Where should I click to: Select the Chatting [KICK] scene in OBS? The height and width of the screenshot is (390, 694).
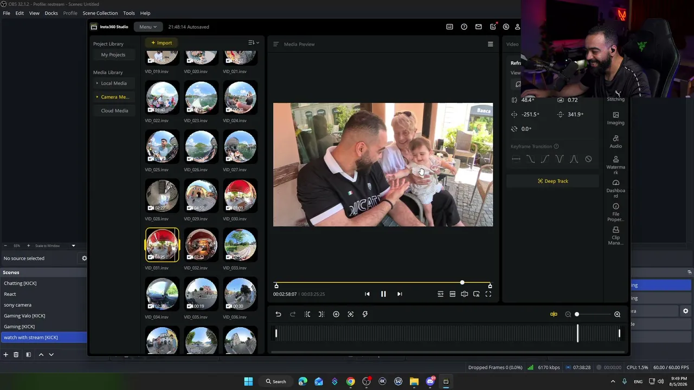tap(43, 283)
